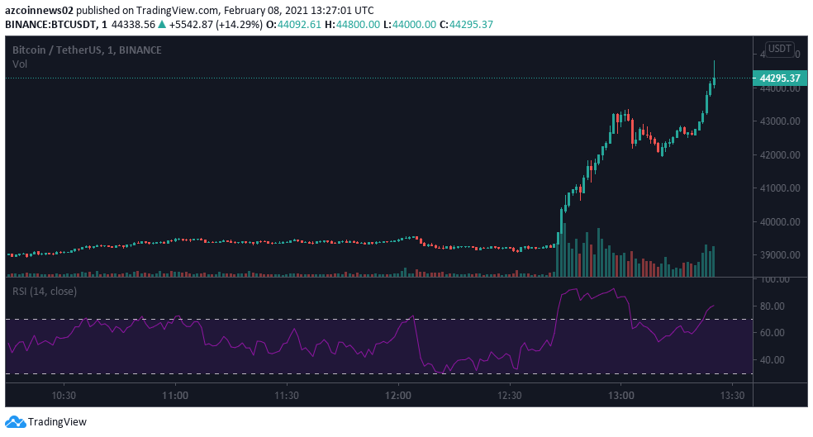Click the 11:00 time axis label
The image size is (813, 437).
pos(175,396)
